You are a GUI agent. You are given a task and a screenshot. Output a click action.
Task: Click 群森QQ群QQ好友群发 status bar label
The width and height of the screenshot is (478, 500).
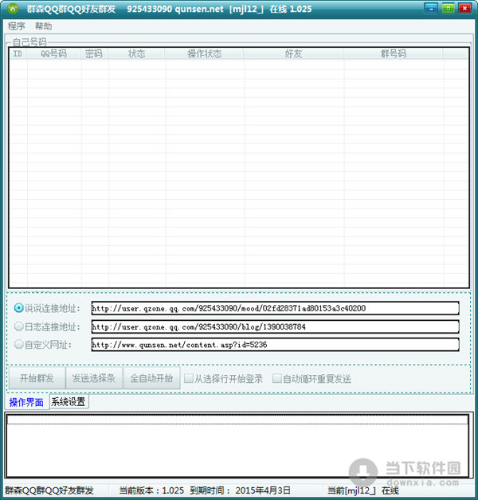coord(49,490)
